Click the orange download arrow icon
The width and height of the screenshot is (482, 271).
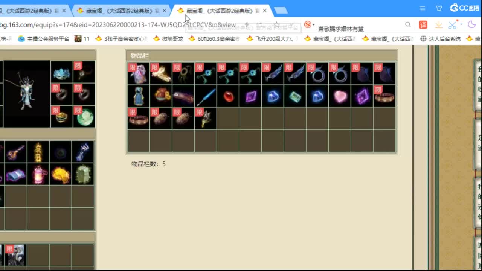tap(439, 25)
